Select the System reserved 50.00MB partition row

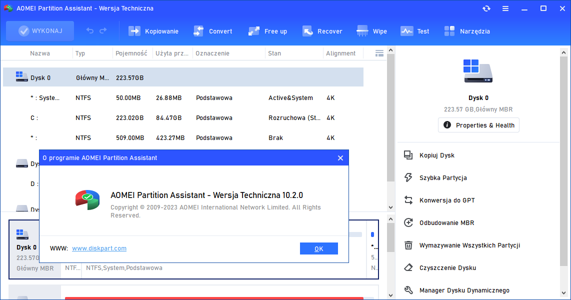[183, 98]
